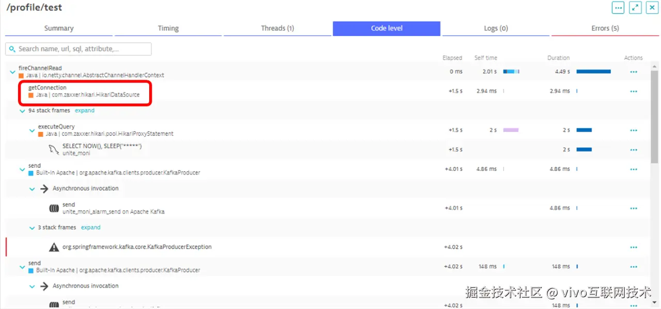Open actions menu for SELECT NOW() row

(634, 150)
